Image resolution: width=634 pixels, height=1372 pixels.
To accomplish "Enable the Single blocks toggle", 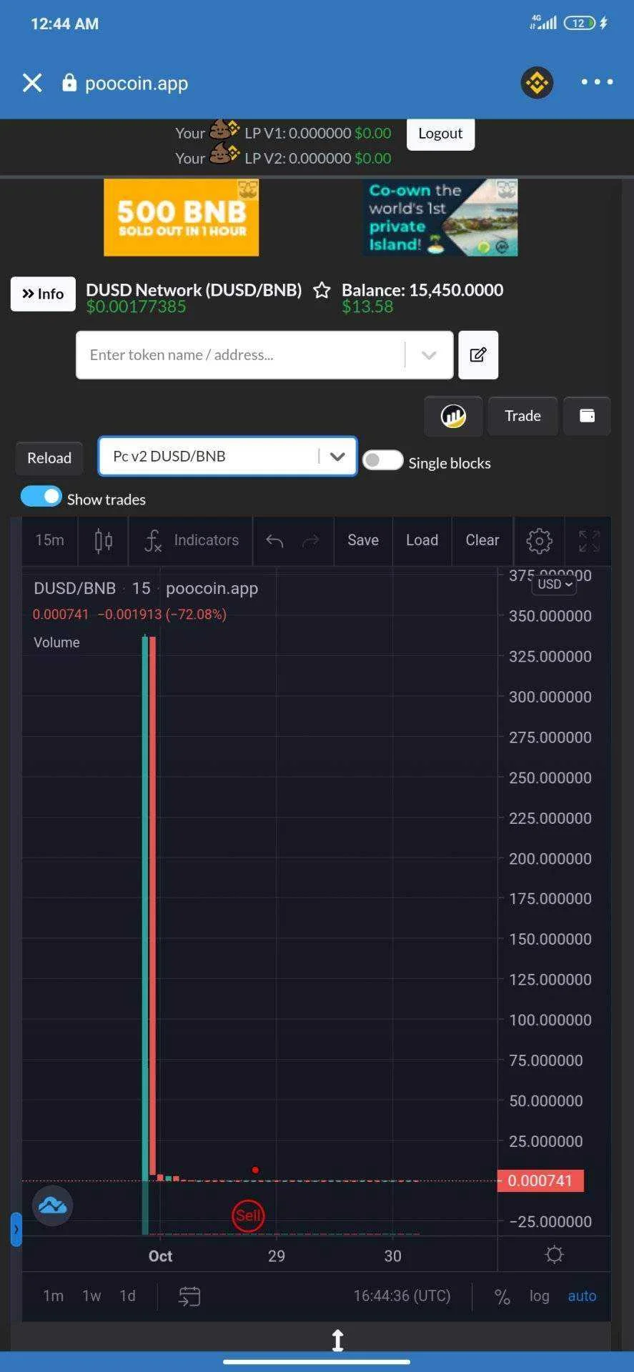I will [x=382, y=460].
